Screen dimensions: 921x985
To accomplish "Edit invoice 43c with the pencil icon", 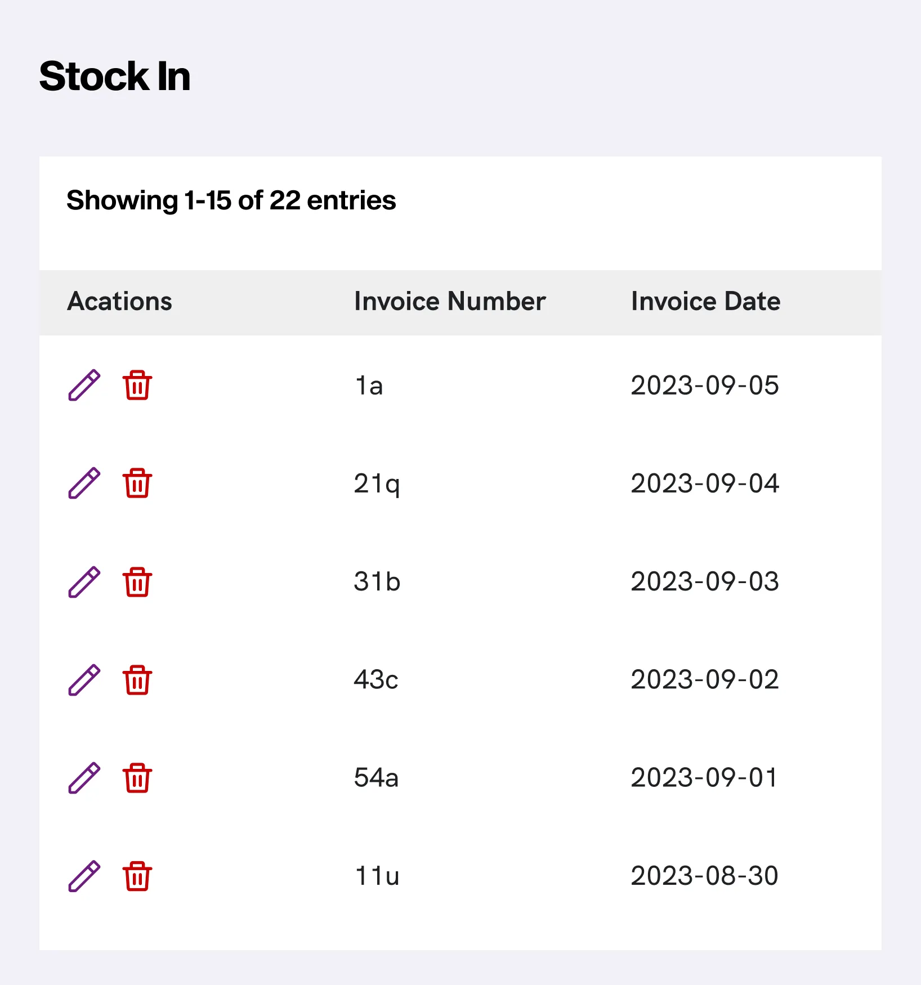I will point(84,680).
